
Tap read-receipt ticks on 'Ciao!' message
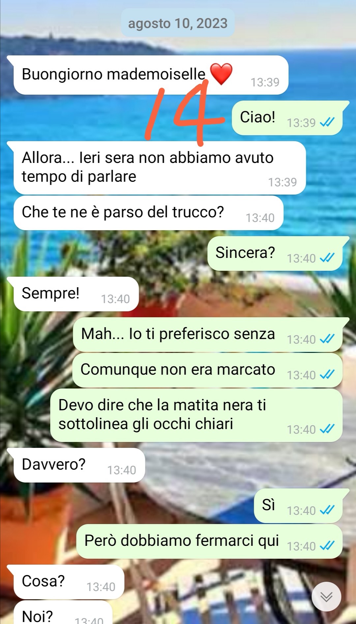point(327,122)
